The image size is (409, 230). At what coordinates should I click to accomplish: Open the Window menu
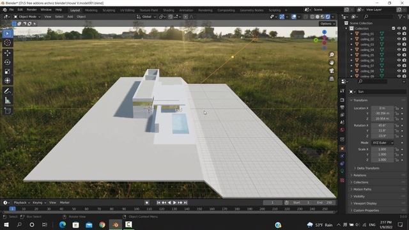46,10
